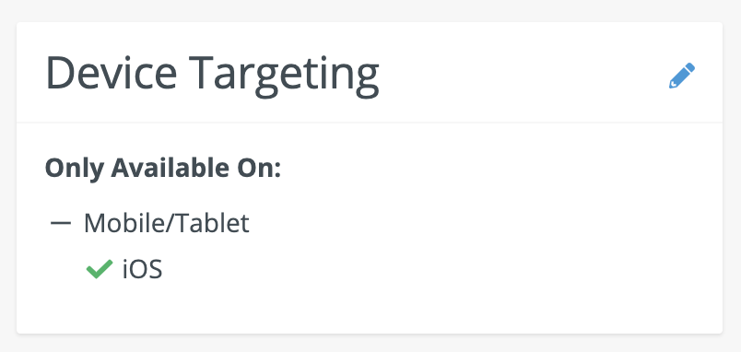Edit the Device Targeting settings
The image size is (741, 352).
pos(682,76)
